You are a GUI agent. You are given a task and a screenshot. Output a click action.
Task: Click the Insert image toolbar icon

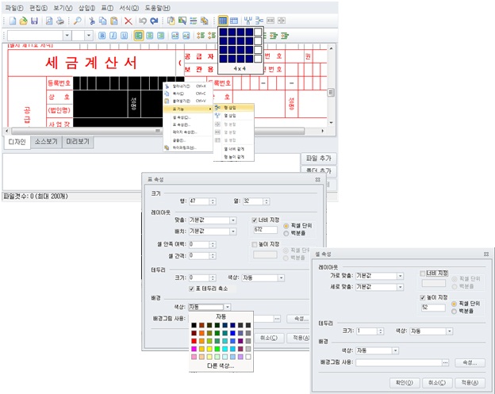[x=182, y=21]
